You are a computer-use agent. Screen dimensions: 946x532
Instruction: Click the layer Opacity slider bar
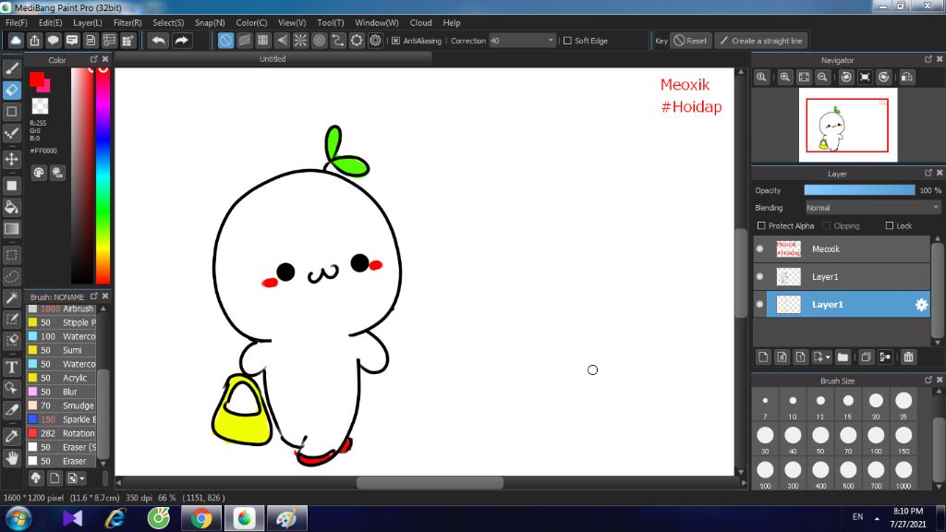[x=859, y=190]
